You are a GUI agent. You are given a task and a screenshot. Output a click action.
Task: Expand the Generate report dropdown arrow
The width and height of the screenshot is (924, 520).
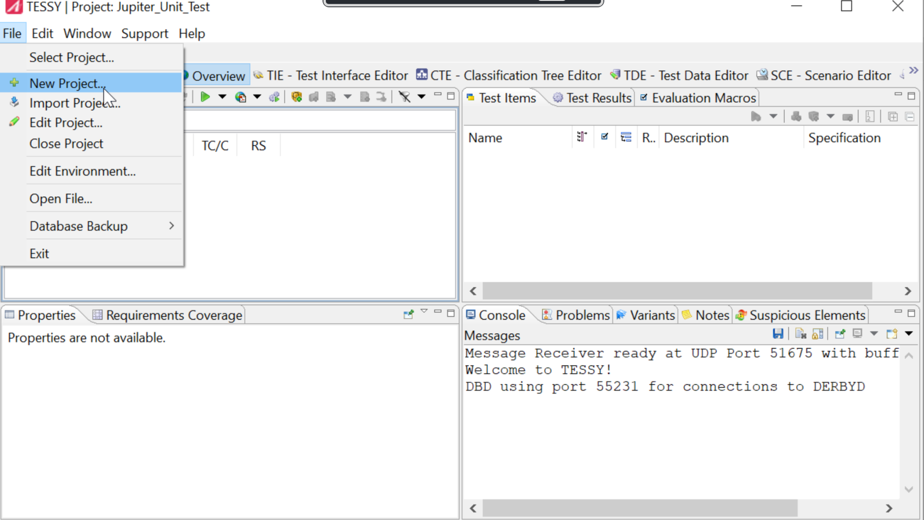pos(257,97)
